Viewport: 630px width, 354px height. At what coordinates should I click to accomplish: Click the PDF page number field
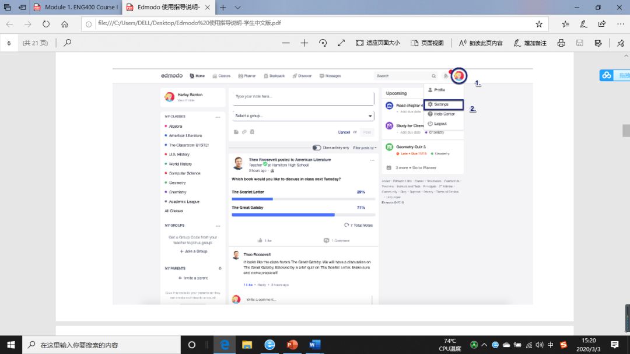pyautogui.click(x=9, y=43)
